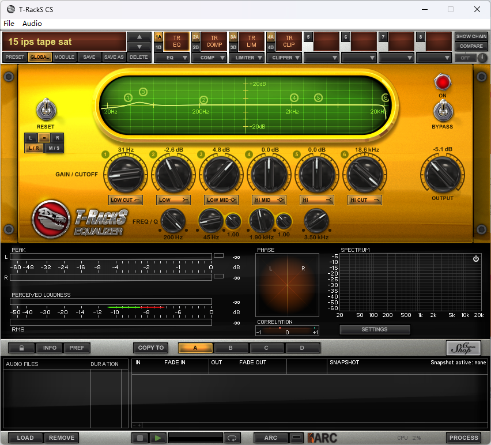Start playback with the green play button
Viewport: 491px width, 445px height.
pyautogui.click(x=158, y=438)
